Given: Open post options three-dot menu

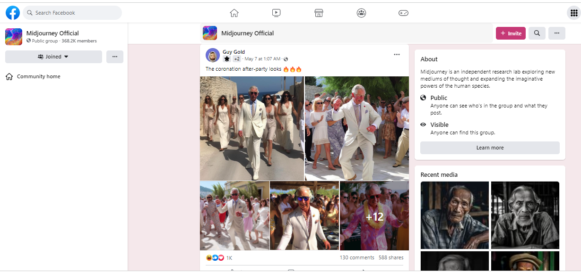Looking at the screenshot, I should click(397, 55).
